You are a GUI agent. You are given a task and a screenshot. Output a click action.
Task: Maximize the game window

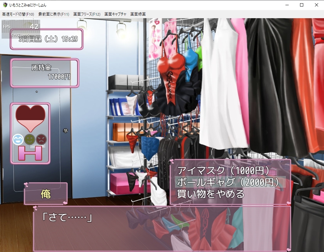(x=302, y=5)
